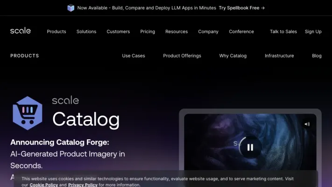Screen dimensions: 332x187
Task: Click the Catalog product title text
Action: [86, 119]
